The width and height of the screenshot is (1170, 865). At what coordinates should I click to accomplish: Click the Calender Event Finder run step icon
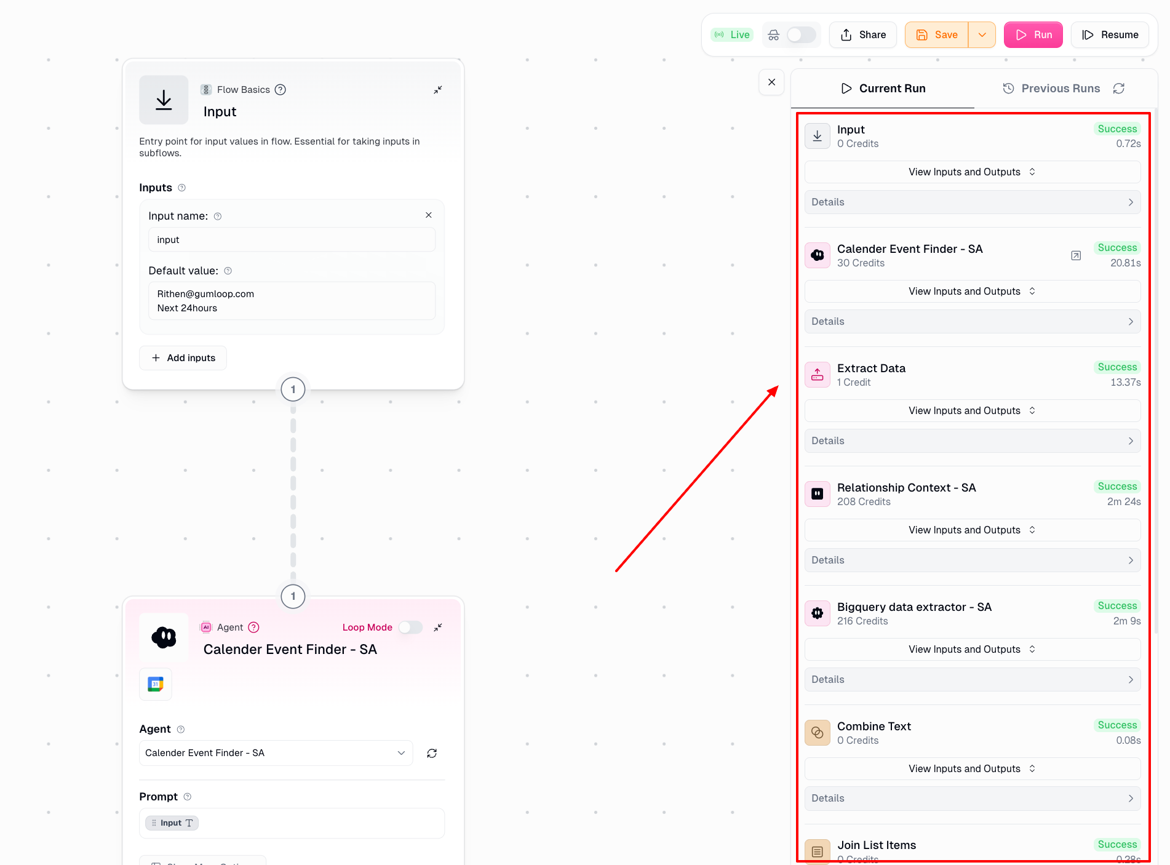tap(818, 255)
